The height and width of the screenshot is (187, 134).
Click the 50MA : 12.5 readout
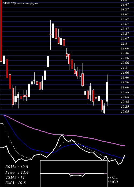click(x=17, y=167)
